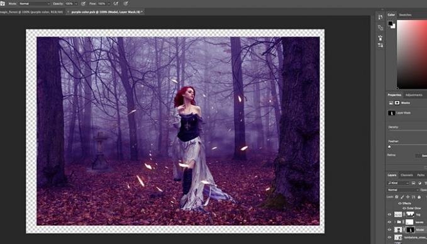The image size is (427, 244).
Task: Lock artboard nesting icon
Action: click(x=413, y=197)
